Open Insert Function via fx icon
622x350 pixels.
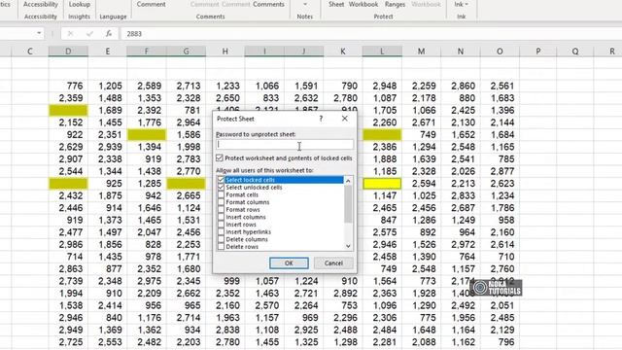tap(109, 34)
